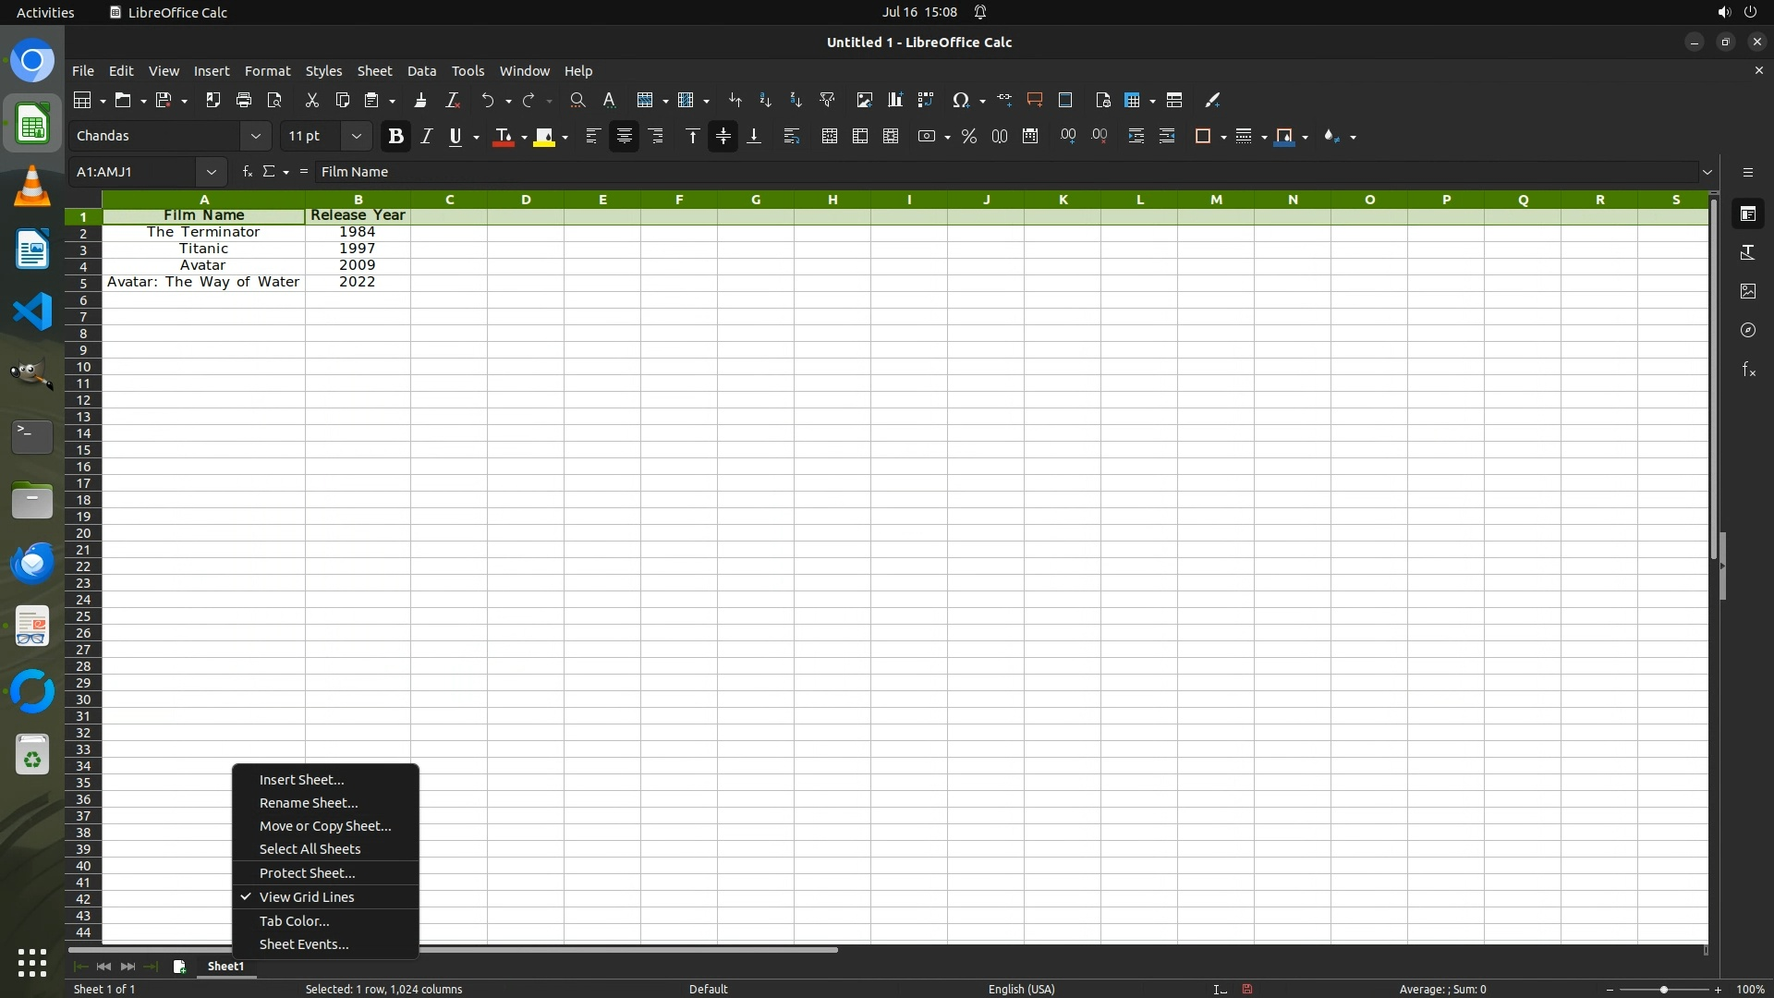Click the Clone Formatting paintbrush icon
This screenshot has height=998, width=1774.
420,100
